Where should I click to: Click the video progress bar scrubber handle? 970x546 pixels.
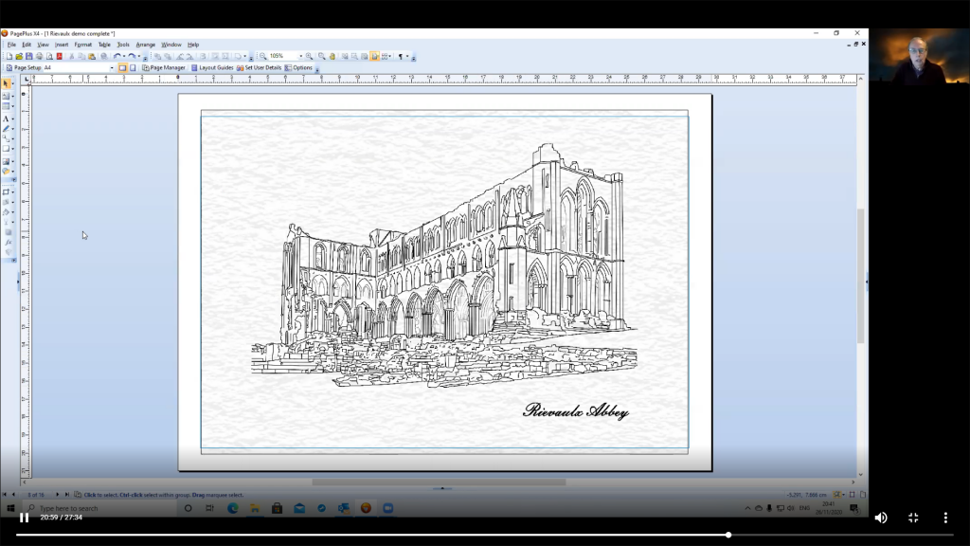pyautogui.click(x=728, y=535)
